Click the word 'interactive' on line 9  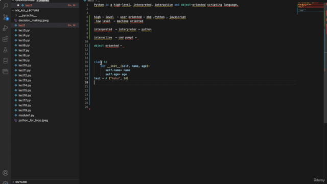coord(103,37)
